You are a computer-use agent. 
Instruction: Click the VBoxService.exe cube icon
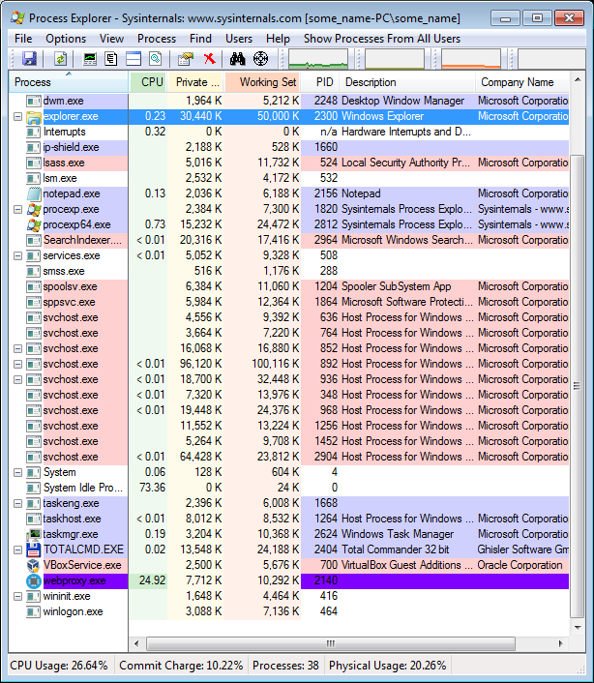pyautogui.click(x=34, y=565)
